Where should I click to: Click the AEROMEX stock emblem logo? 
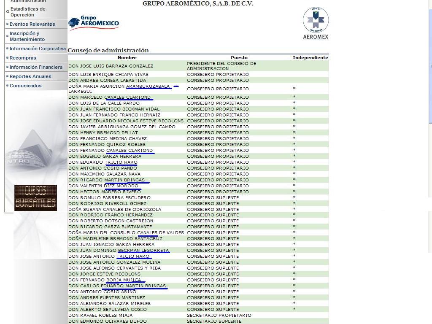pos(316,24)
